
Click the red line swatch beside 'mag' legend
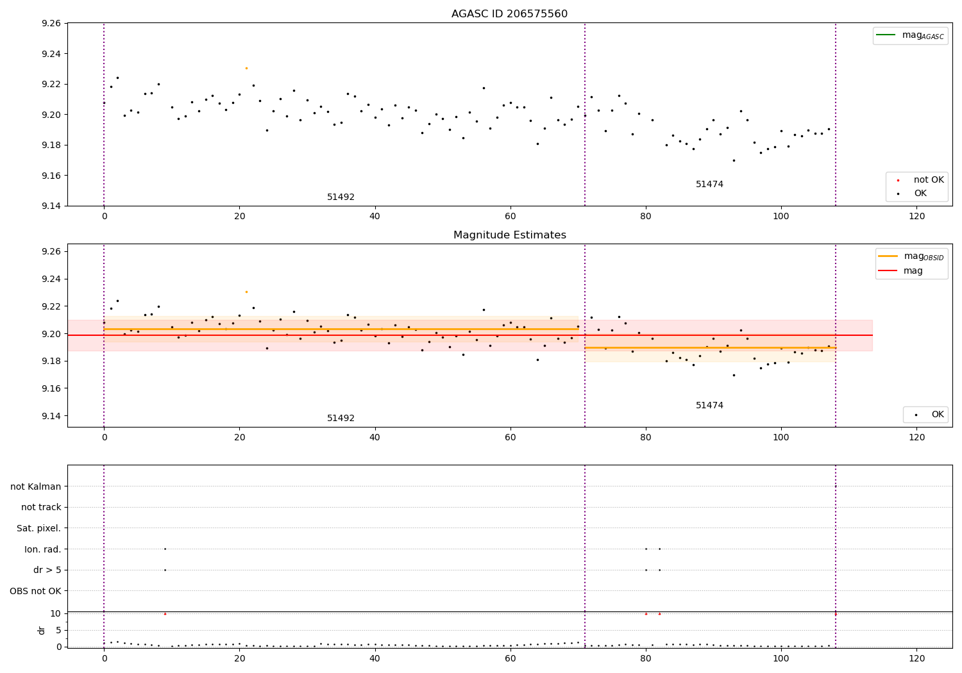pyautogui.click(x=888, y=271)
